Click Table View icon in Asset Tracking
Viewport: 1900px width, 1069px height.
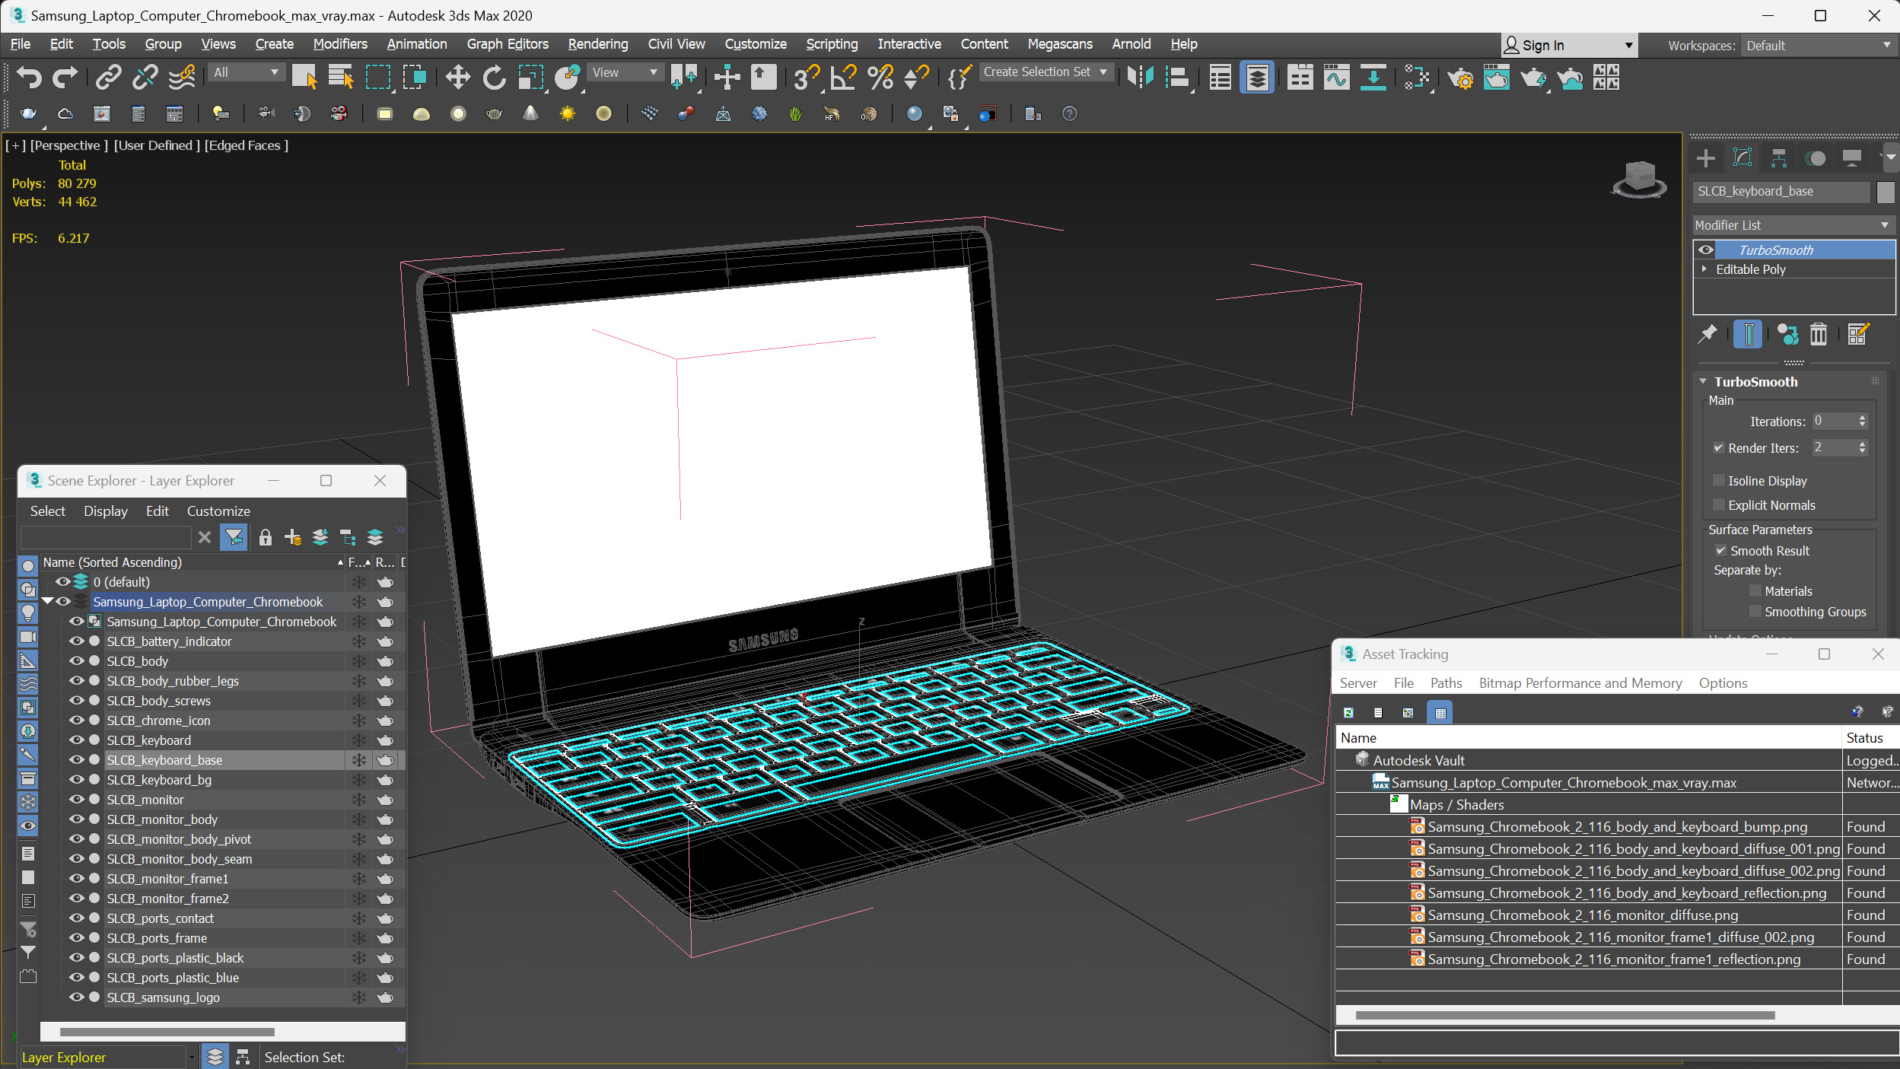pos(1440,713)
